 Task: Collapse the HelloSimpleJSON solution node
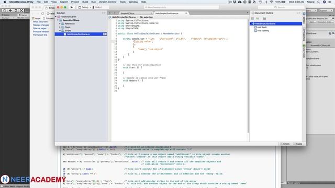click(x=56, y=17)
